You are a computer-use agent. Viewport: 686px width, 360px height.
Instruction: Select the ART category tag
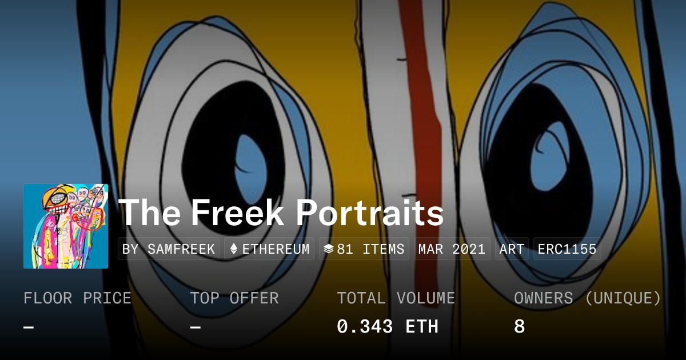click(512, 249)
